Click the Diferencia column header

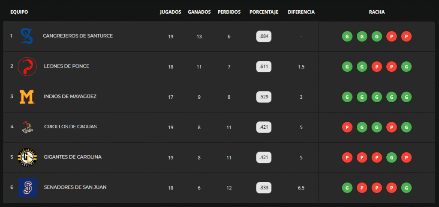(301, 12)
